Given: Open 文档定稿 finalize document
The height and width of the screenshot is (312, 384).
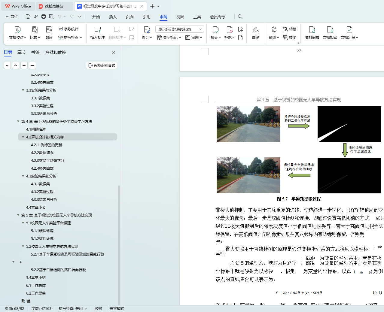Looking at the screenshot, I should tap(349, 33).
